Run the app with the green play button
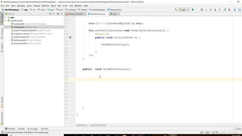The height and width of the screenshot is (136, 242). pos(193,9)
